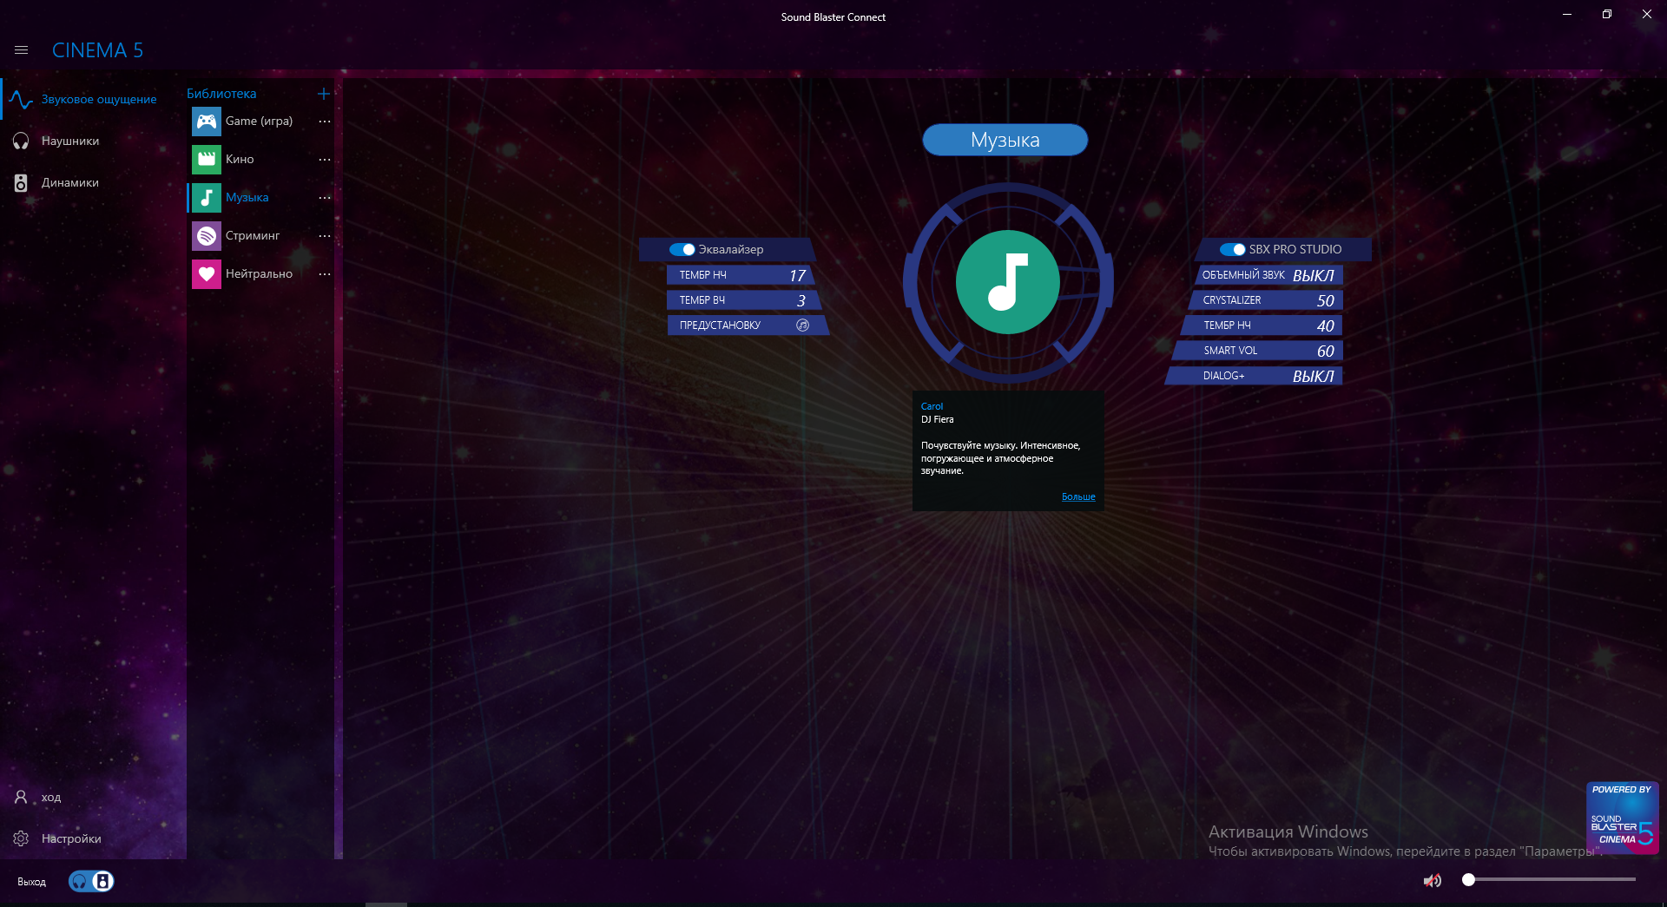
Task: Click the settings gear icon
Action: (x=21, y=838)
